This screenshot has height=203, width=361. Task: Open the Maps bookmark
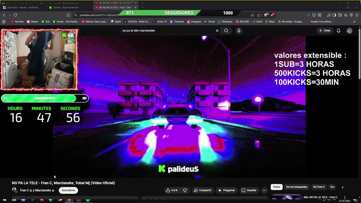pos(270,21)
